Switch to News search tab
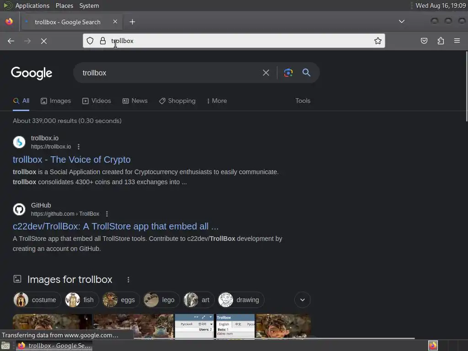 (135, 101)
